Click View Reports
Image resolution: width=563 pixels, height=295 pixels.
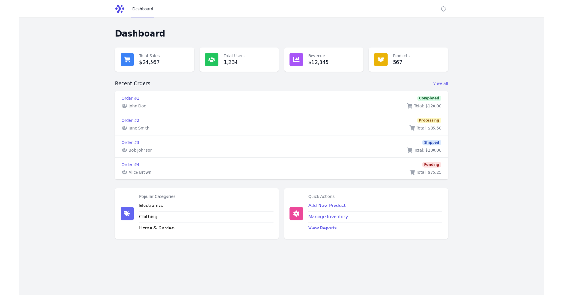[322, 228]
